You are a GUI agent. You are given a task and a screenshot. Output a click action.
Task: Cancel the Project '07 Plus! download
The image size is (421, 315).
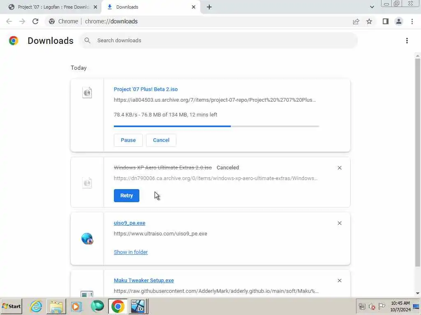tap(161, 140)
